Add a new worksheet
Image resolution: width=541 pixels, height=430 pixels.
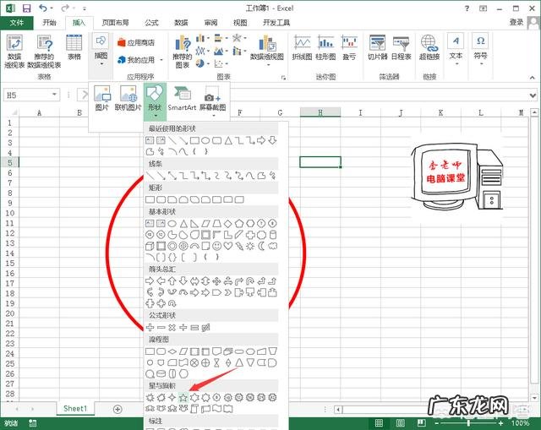(117, 409)
